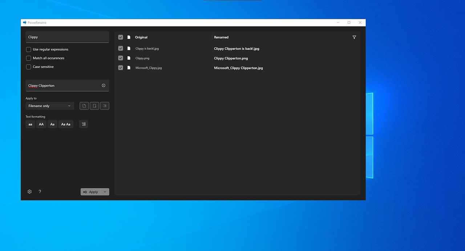This screenshot has width=465, height=251.
Task: Expand the Apply button dropdown arrow
Action: (105, 192)
